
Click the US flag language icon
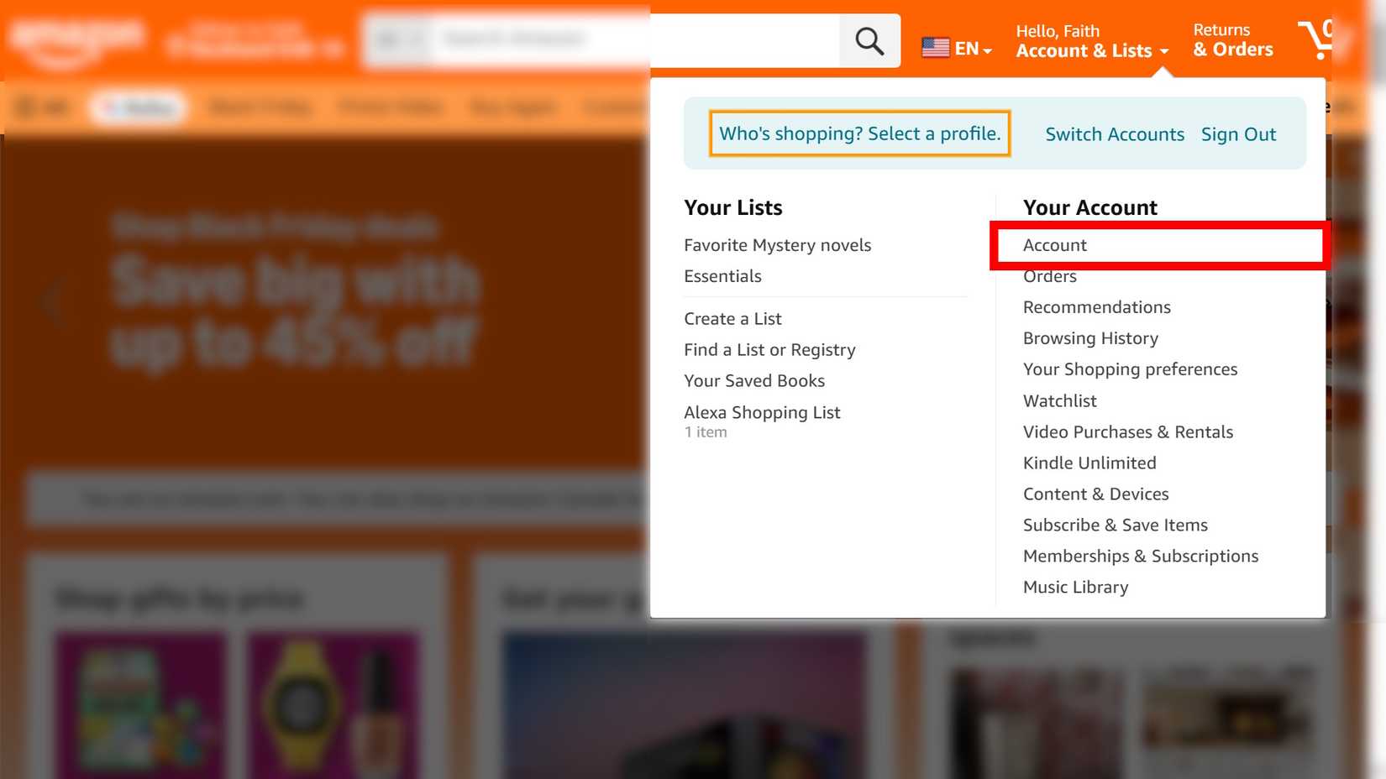tap(935, 48)
